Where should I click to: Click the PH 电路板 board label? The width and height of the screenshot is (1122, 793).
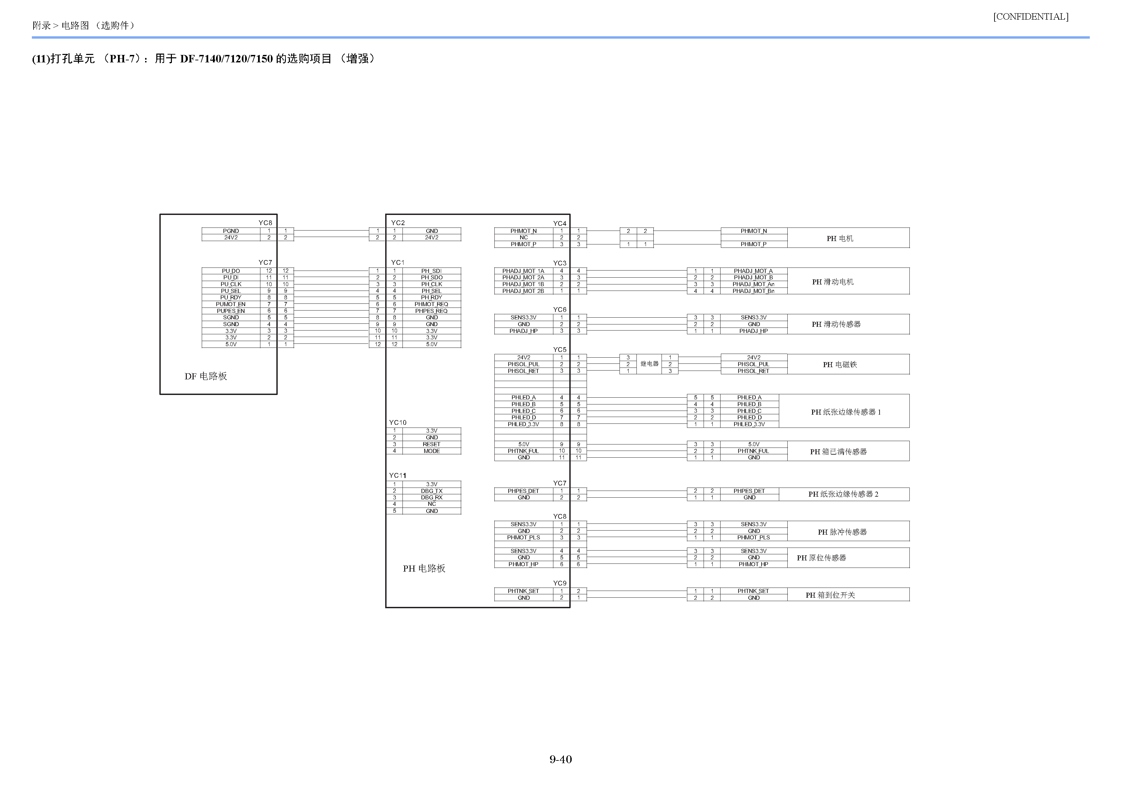coord(424,568)
